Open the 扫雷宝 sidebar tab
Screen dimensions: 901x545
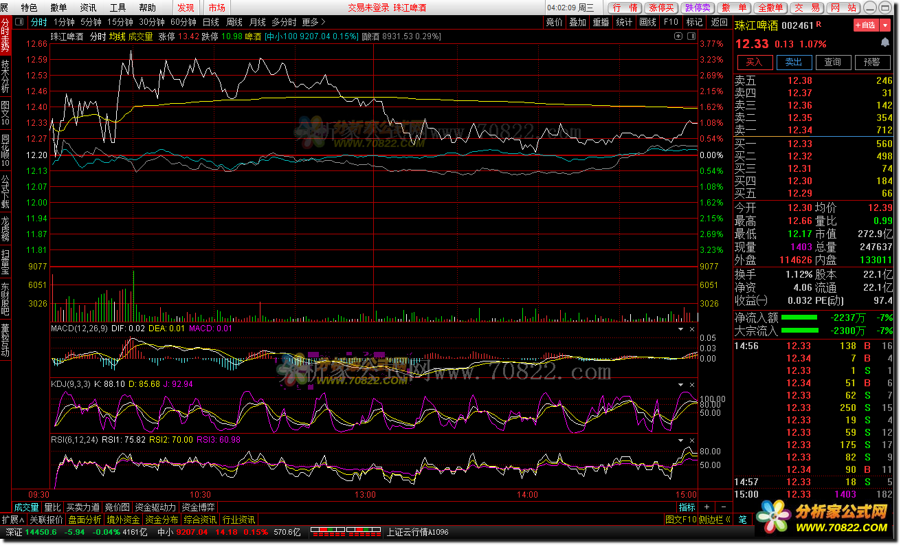[5, 261]
